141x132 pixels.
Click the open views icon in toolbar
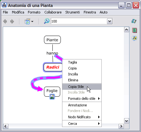click(x=27, y=21)
